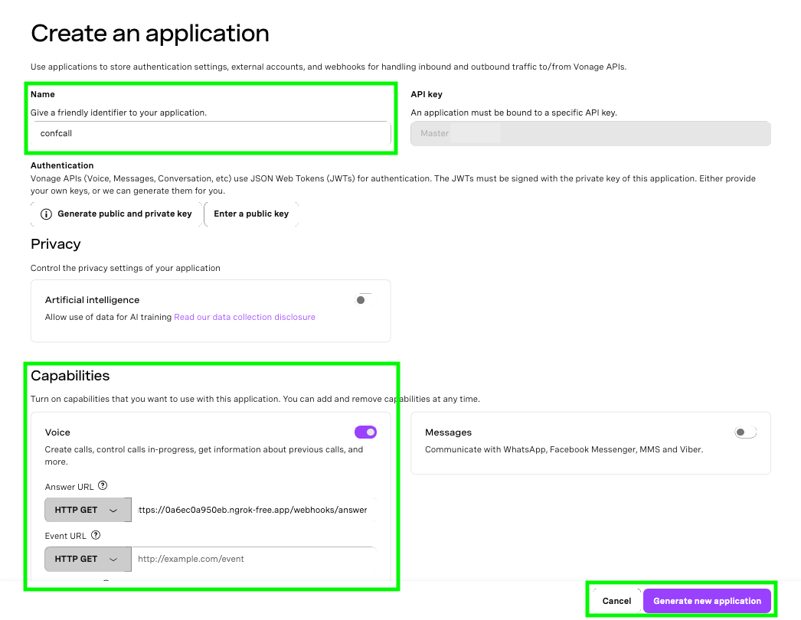
Task: Open the data collection disclosure link
Action: click(244, 316)
